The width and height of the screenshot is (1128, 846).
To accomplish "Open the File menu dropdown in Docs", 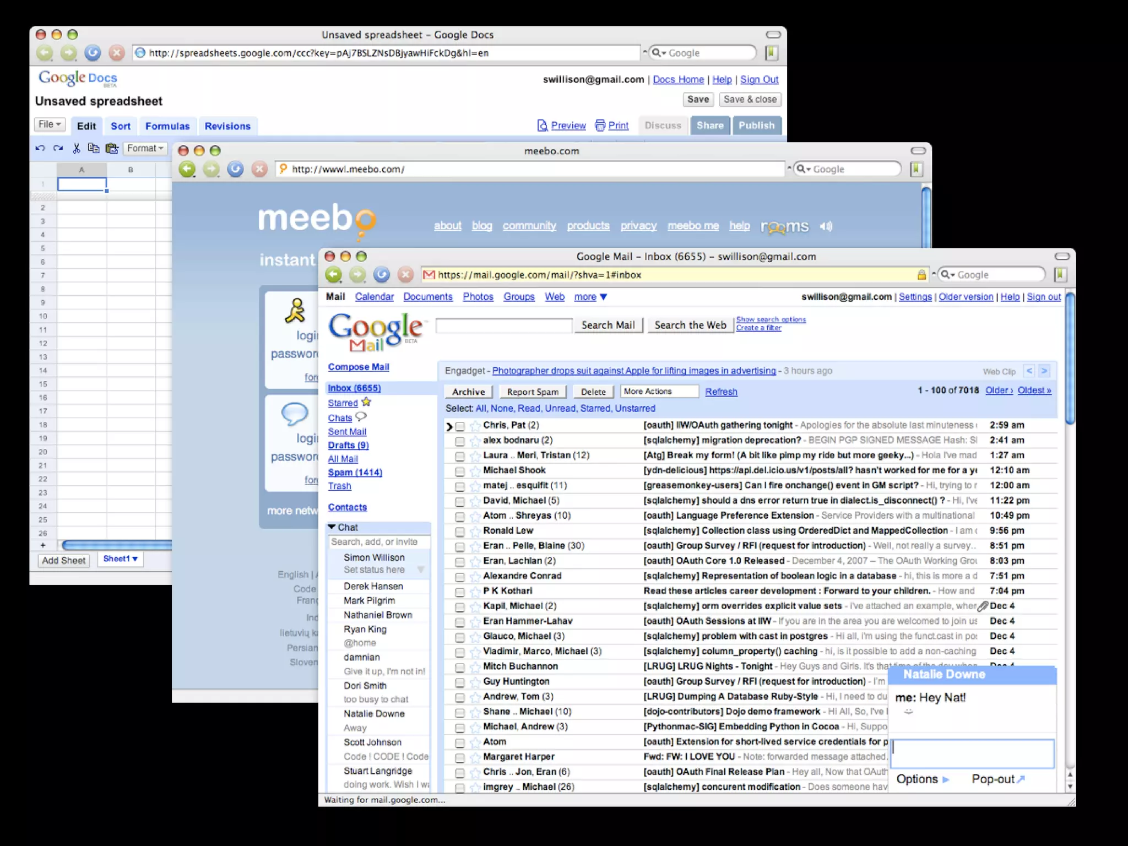I will (x=50, y=124).
